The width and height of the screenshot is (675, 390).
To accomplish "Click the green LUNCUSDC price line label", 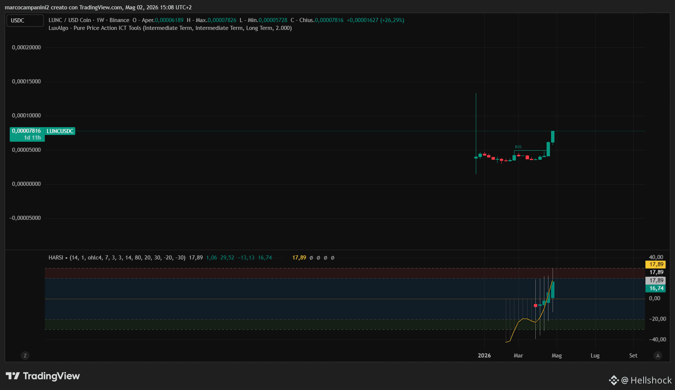I will click(x=60, y=131).
